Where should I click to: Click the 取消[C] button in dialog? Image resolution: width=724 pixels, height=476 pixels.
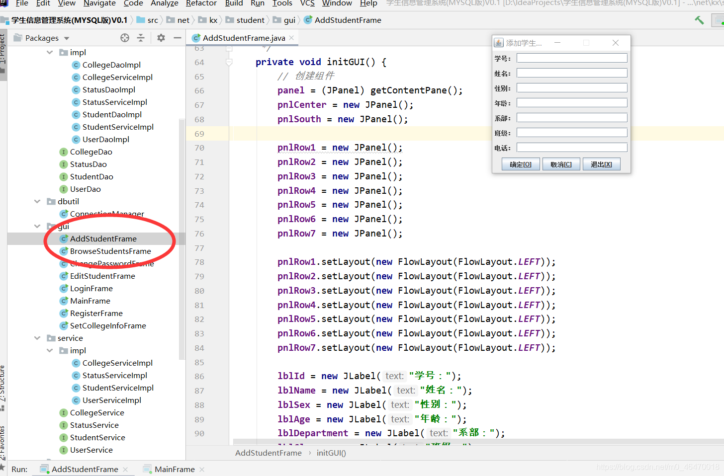click(561, 164)
